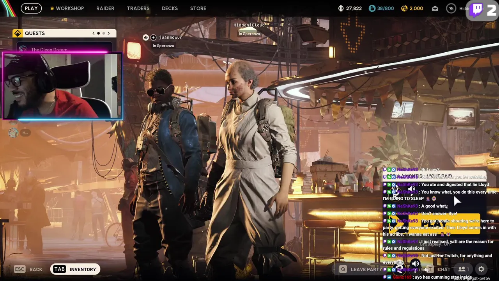Image resolution: width=499 pixels, height=281 pixels.
Task: Click chat message 'Don't answer. Bye!'
Action: point(439,213)
